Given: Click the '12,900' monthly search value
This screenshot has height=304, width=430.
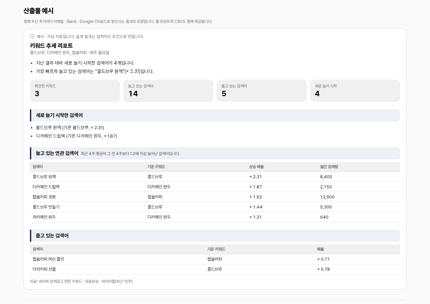Looking at the screenshot, I should click(x=327, y=197).
